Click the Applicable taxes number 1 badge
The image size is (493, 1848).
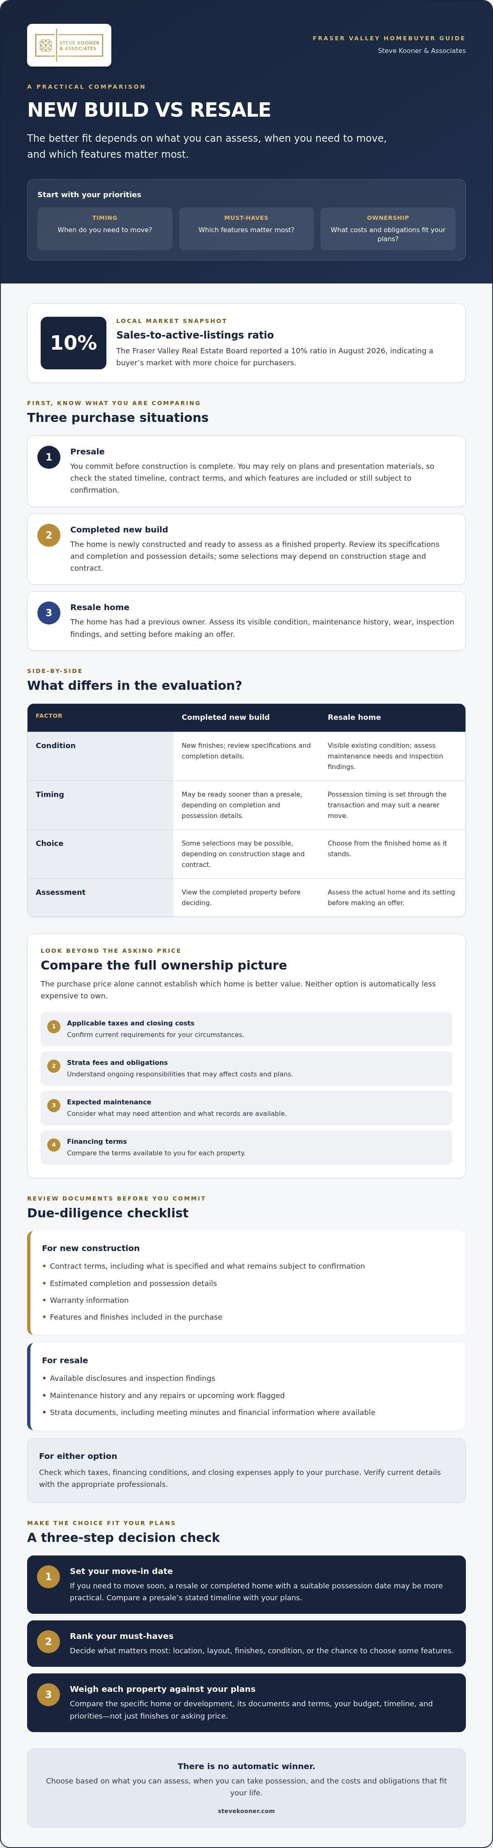(x=54, y=1027)
